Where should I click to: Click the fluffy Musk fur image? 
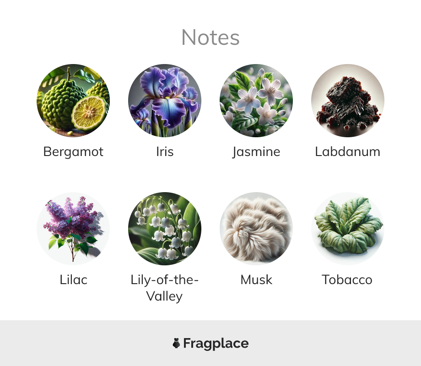click(256, 228)
